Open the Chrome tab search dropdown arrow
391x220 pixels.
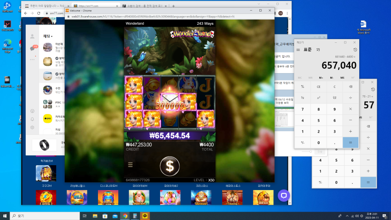point(259,4)
